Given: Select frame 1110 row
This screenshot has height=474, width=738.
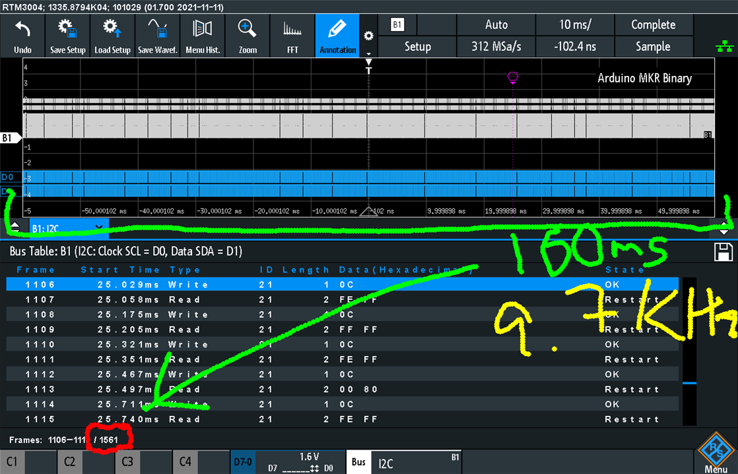Looking at the screenshot, I should point(342,345).
